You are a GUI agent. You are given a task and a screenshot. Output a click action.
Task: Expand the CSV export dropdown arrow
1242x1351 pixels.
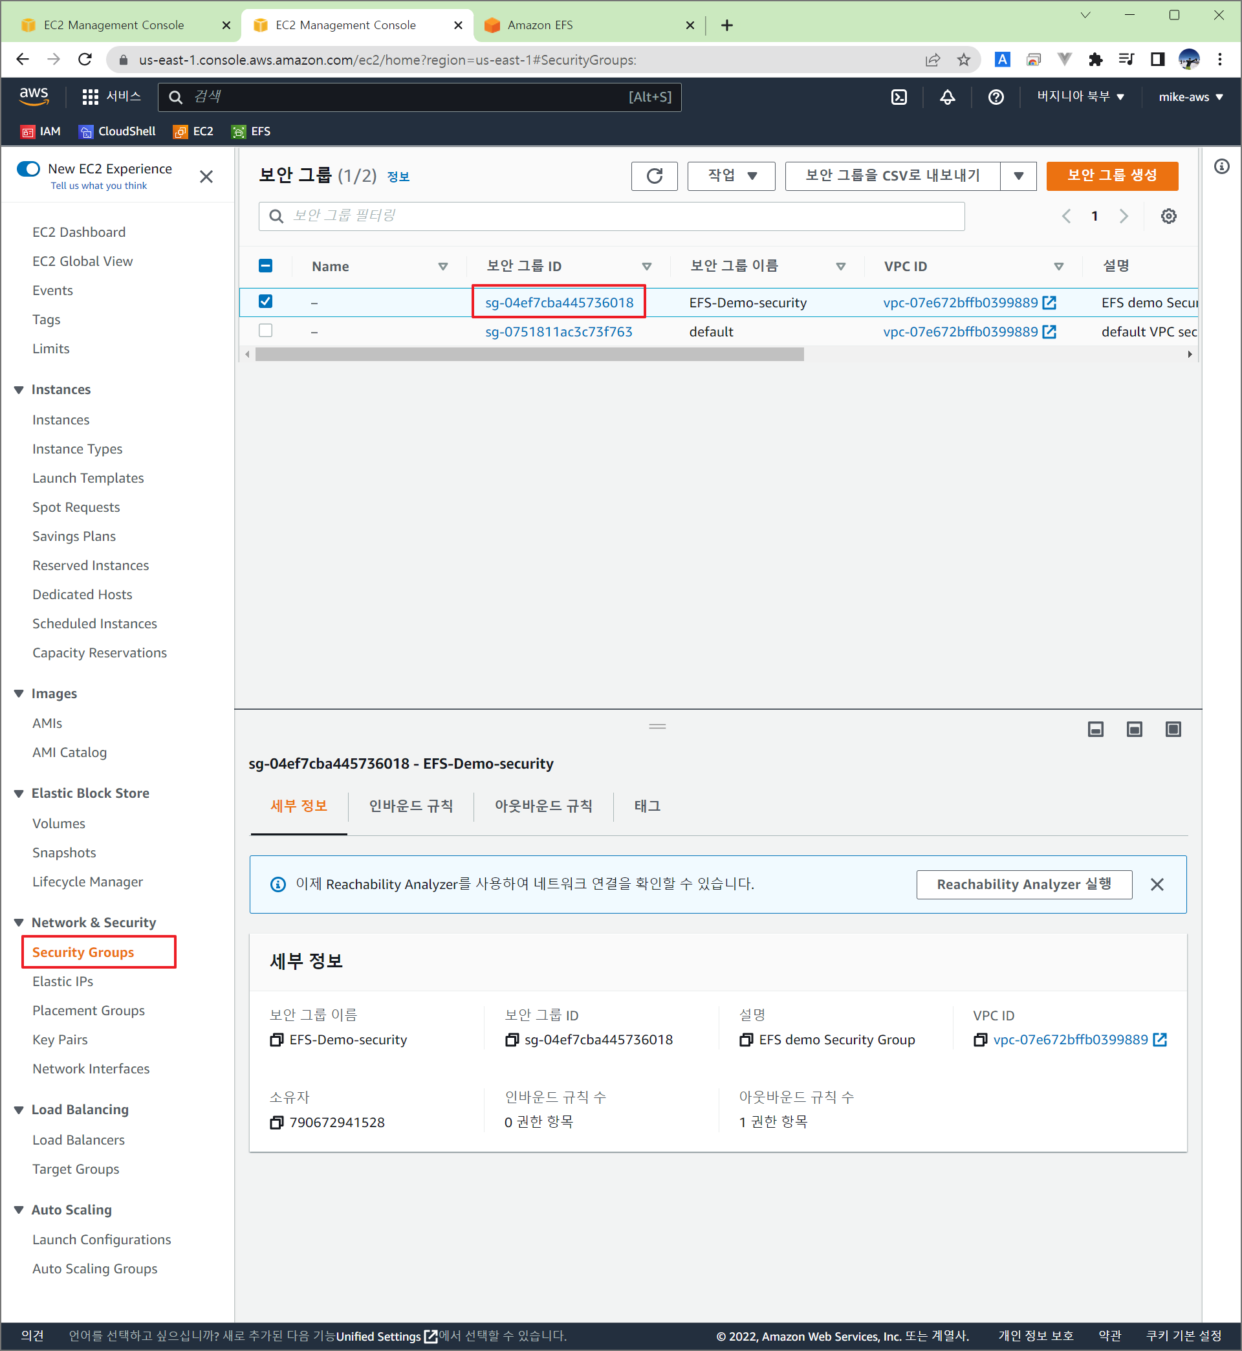point(1018,176)
